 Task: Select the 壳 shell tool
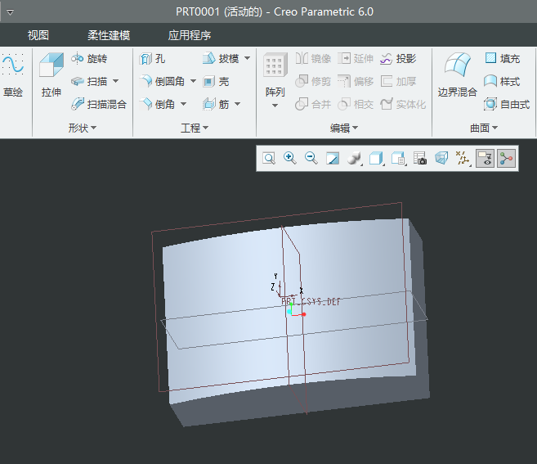pyautogui.click(x=216, y=81)
